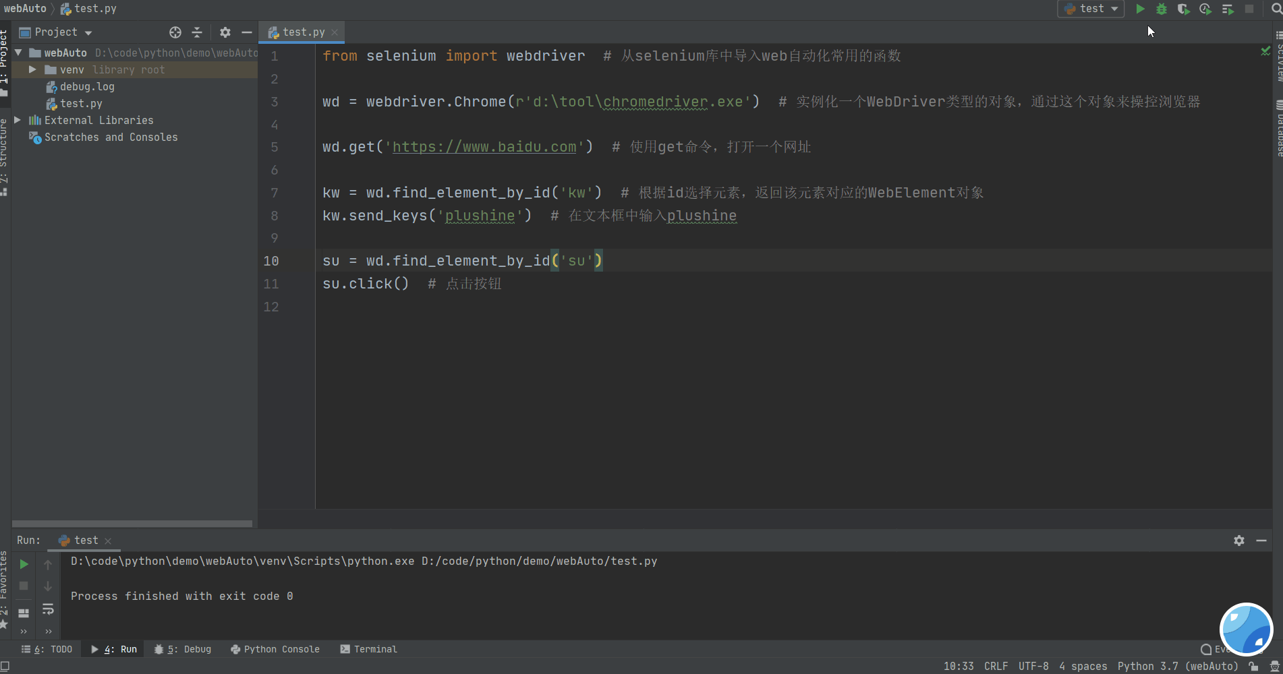Viewport: 1283px width, 674px height.
Task: Open the Profiler run icon
Action: coord(1206,9)
